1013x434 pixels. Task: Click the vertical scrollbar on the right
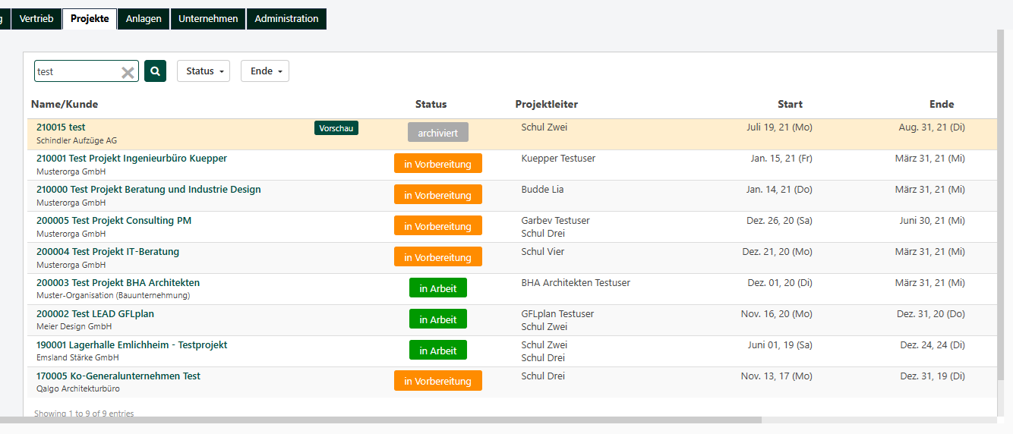click(1000, 205)
